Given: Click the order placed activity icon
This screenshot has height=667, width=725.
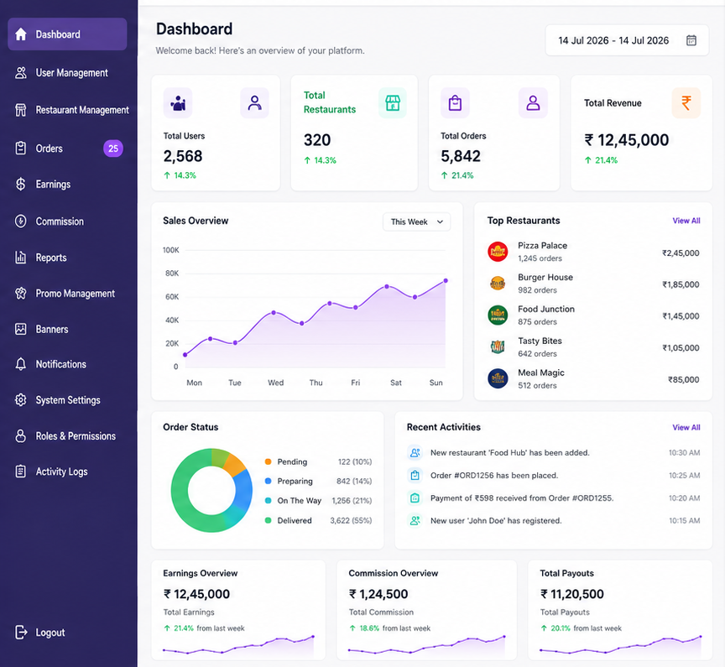Looking at the screenshot, I should pos(415,475).
